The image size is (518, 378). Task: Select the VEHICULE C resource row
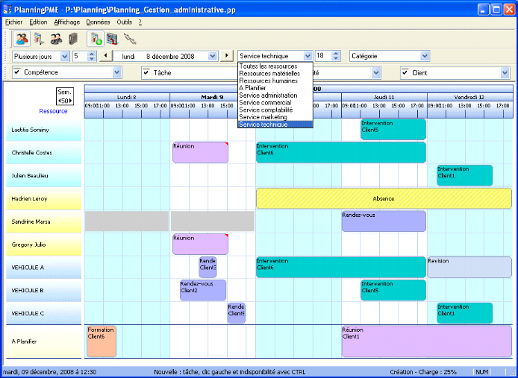[43, 313]
